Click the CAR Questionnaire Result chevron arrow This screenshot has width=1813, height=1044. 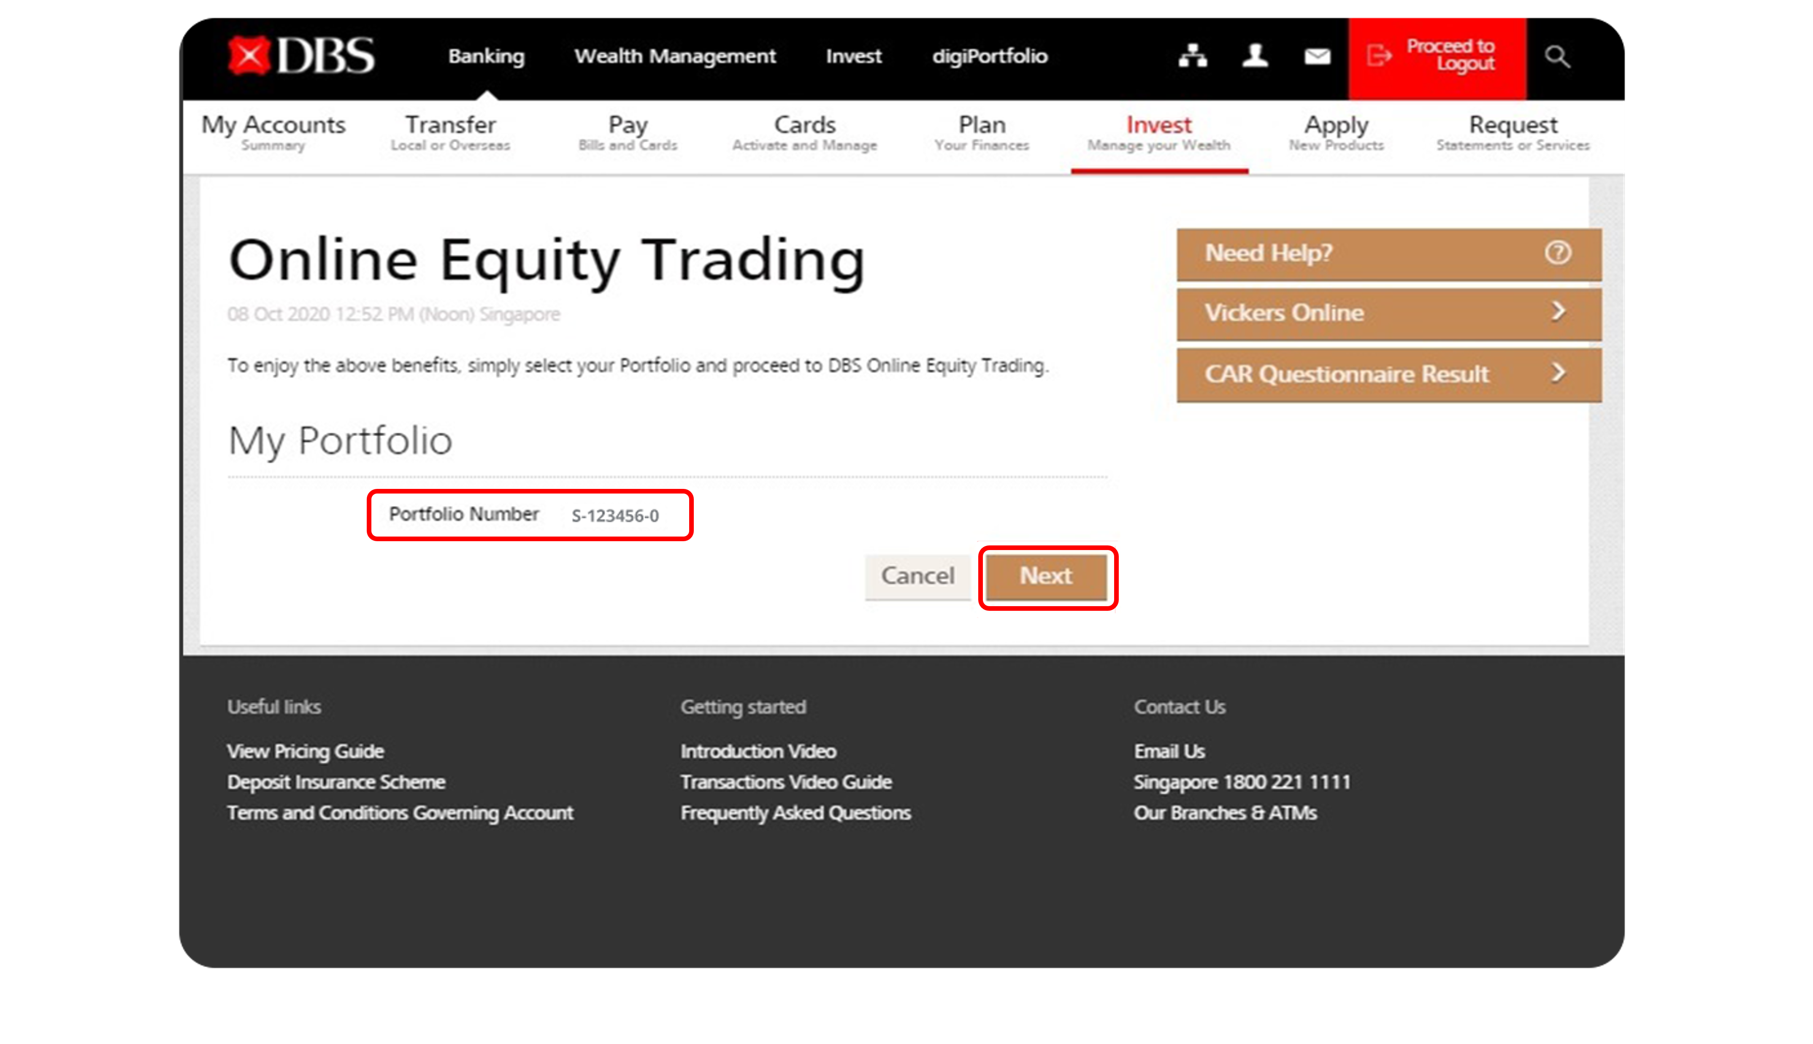pos(1558,373)
